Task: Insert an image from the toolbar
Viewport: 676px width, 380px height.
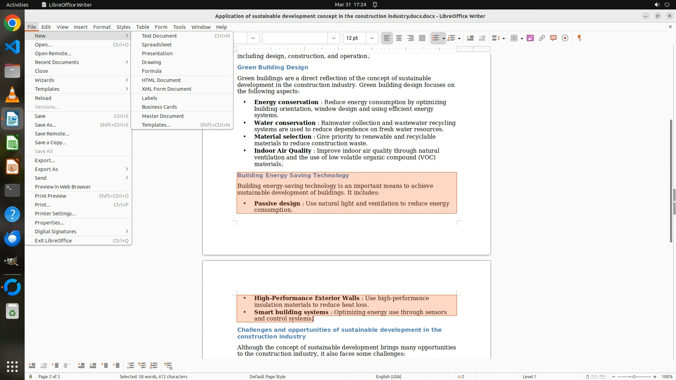Action: (x=530, y=38)
